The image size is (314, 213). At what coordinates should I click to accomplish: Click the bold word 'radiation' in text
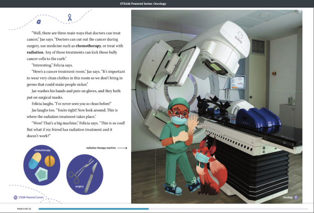tap(35, 52)
